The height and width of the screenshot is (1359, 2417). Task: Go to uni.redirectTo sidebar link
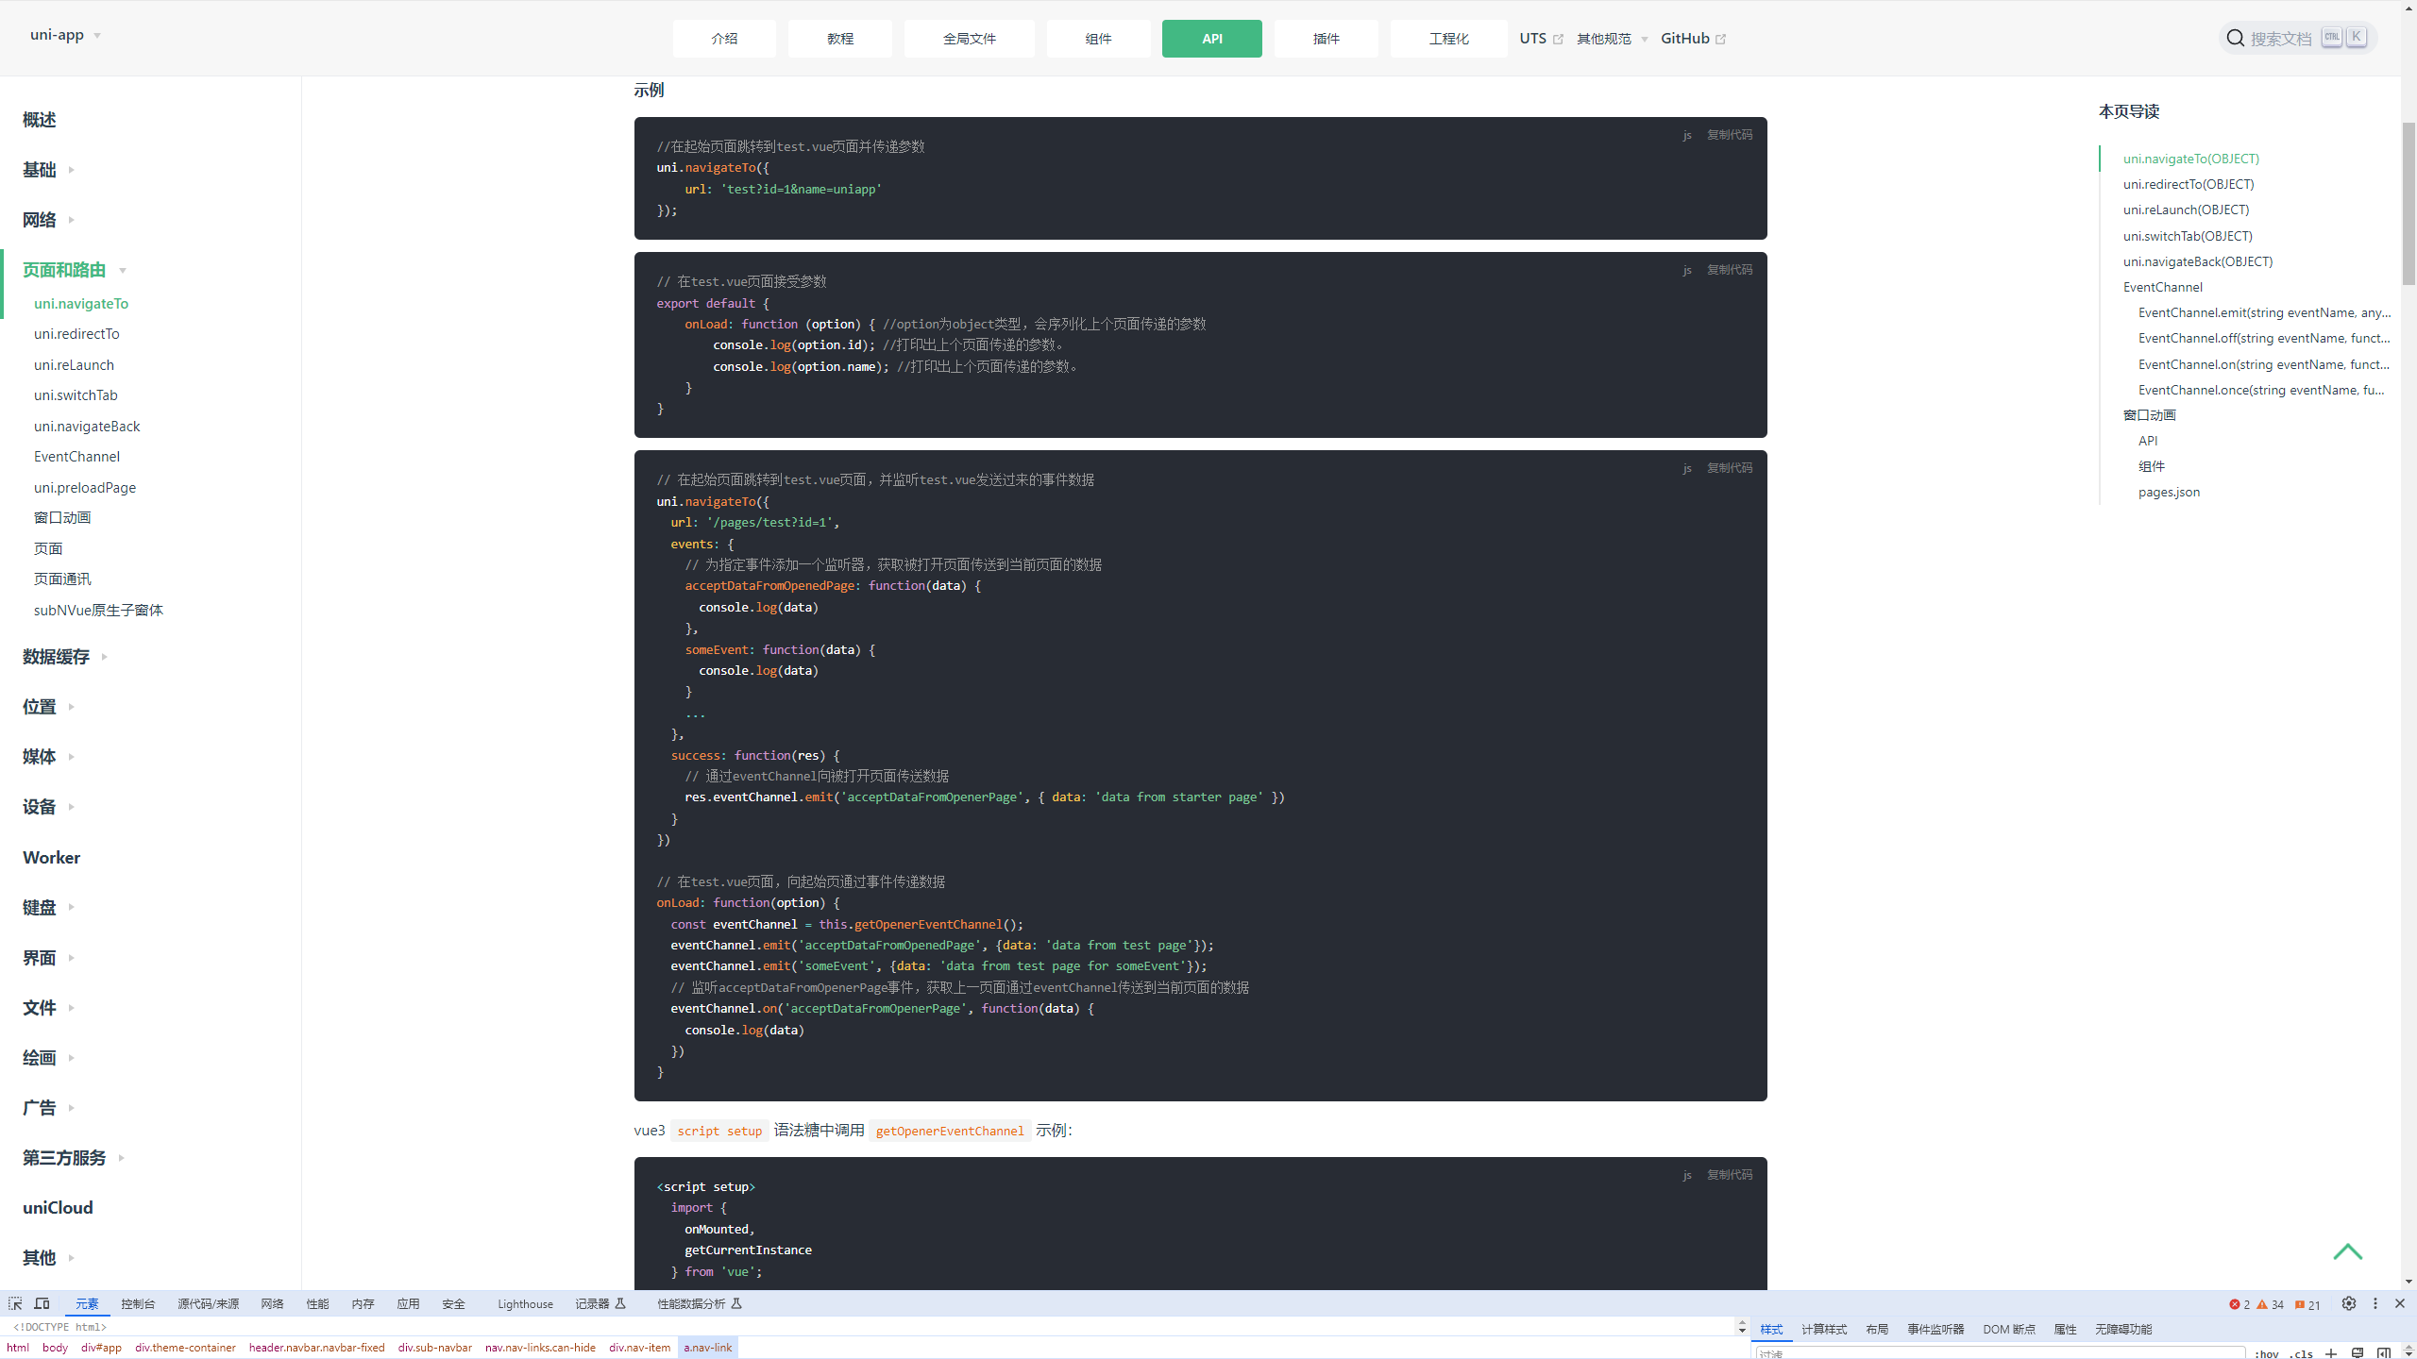coord(76,334)
